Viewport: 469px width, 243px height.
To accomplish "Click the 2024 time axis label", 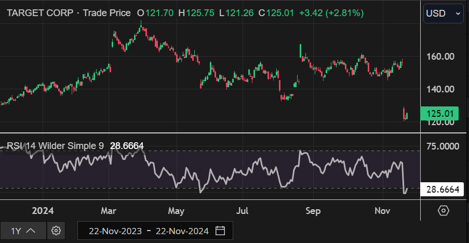I will pyautogui.click(x=43, y=211).
